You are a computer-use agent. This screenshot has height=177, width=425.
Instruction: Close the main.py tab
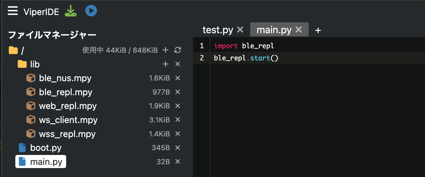pyautogui.click(x=299, y=30)
